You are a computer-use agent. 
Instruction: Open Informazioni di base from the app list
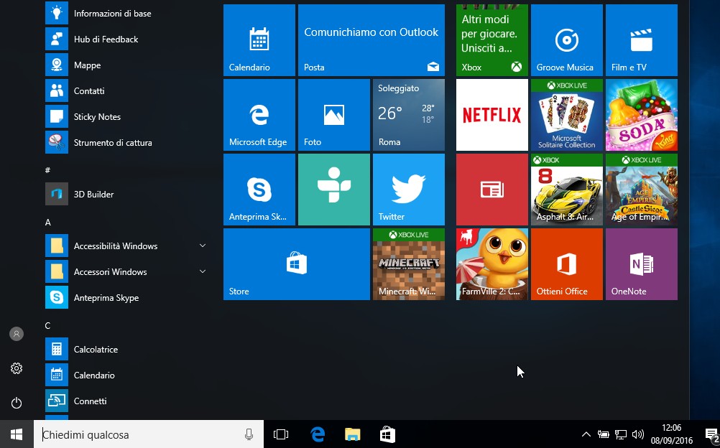click(127, 14)
